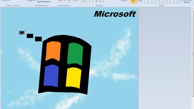Activate the Цвет 2 color button

click(x=141, y=1)
